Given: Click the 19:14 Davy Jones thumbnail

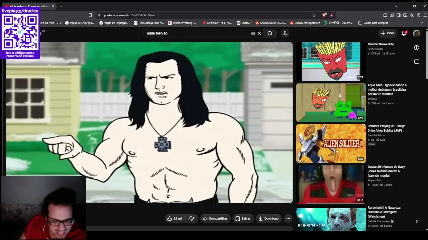Looking at the screenshot, I should pos(331,184).
